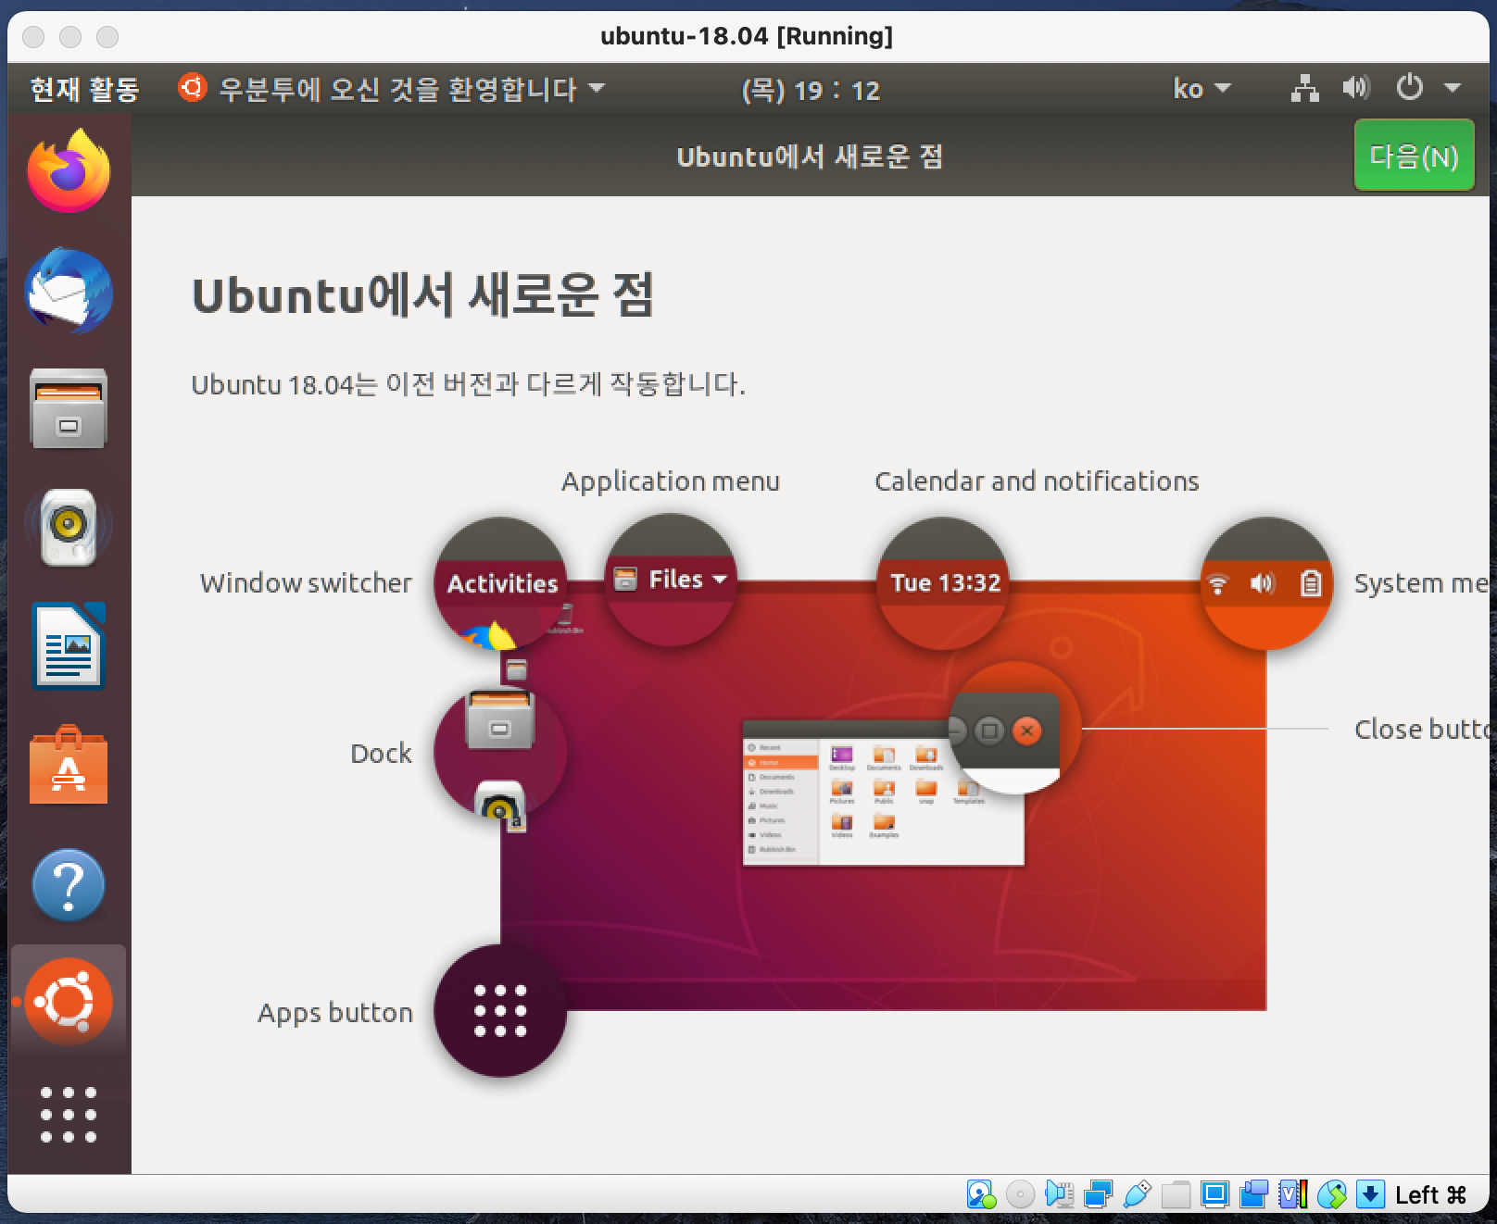Open 현재 활동 activities overview

(x=84, y=89)
